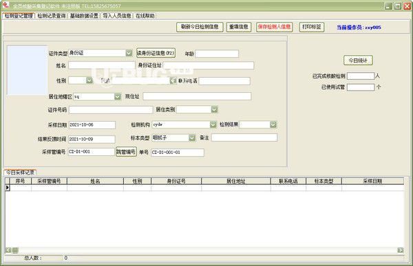This screenshot has width=413, height=266.
Task: Click the 已使用试管 count field
Action: click(361, 87)
